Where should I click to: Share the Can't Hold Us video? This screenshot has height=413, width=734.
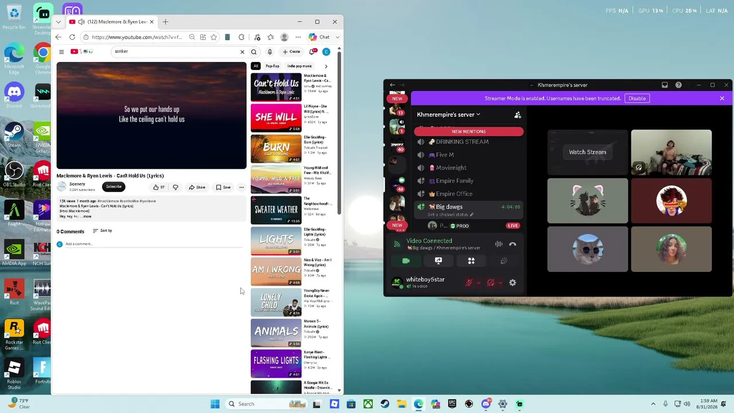point(197,187)
